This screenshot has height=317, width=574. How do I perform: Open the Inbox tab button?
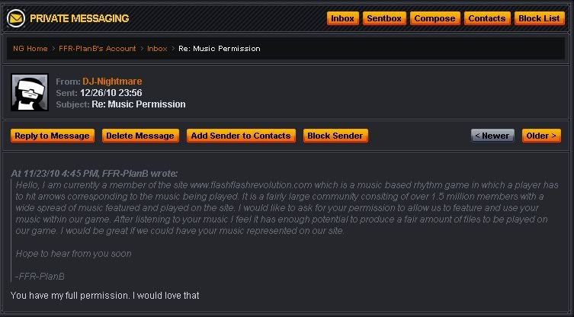coord(342,18)
